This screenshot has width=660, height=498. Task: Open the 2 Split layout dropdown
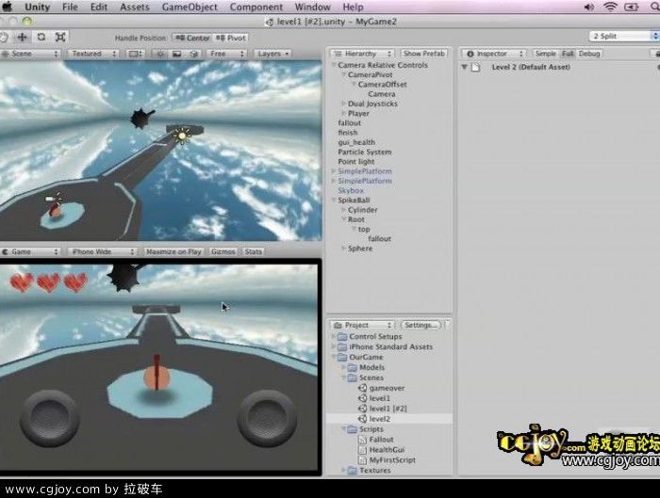click(x=623, y=36)
